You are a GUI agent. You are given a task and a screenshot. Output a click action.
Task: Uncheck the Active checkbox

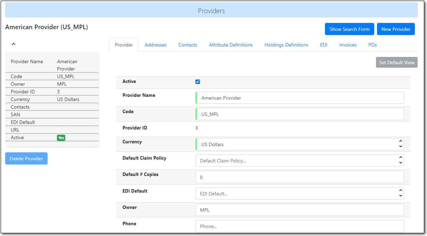[198, 82]
